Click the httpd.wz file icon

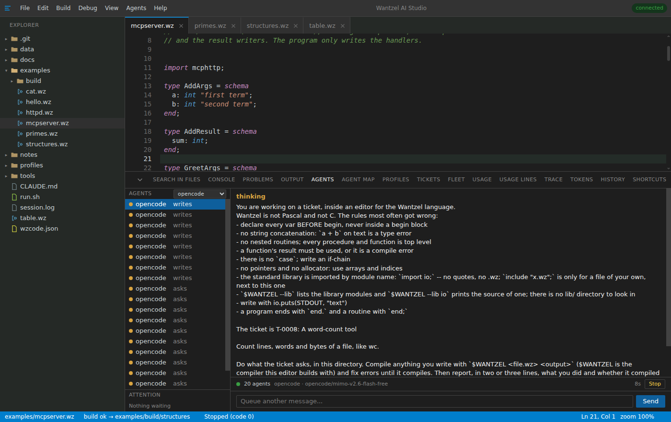[20, 113]
